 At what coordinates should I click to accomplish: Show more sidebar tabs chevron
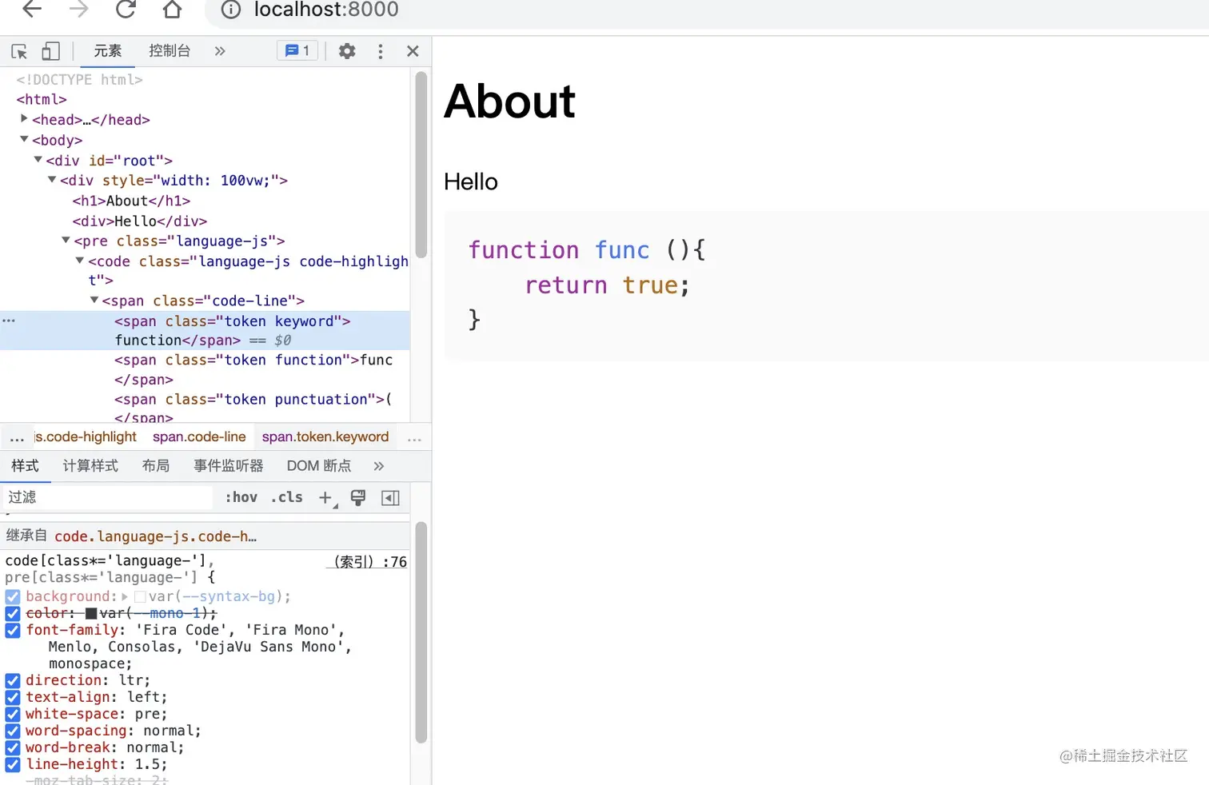(x=379, y=466)
